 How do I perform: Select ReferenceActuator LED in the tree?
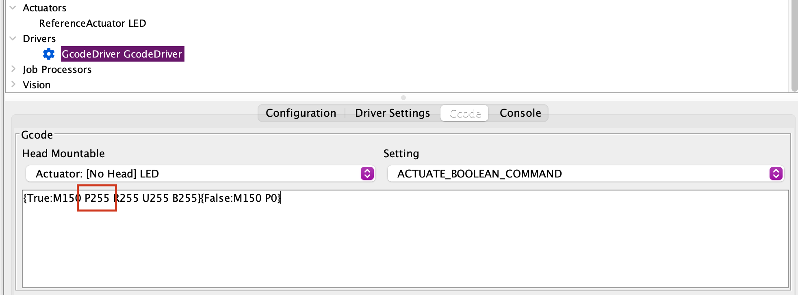click(92, 23)
